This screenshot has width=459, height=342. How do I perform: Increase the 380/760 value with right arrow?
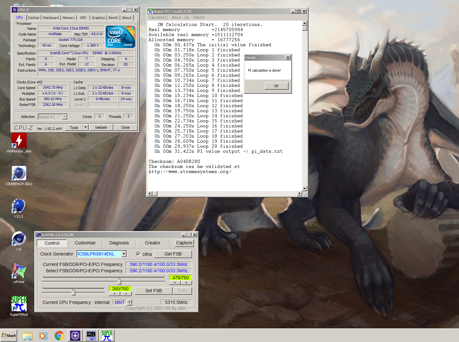(126, 294)
